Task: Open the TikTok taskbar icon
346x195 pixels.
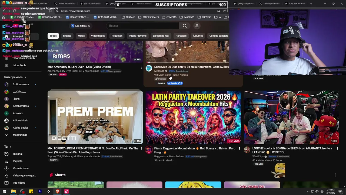Action: [x=66, y=191]
